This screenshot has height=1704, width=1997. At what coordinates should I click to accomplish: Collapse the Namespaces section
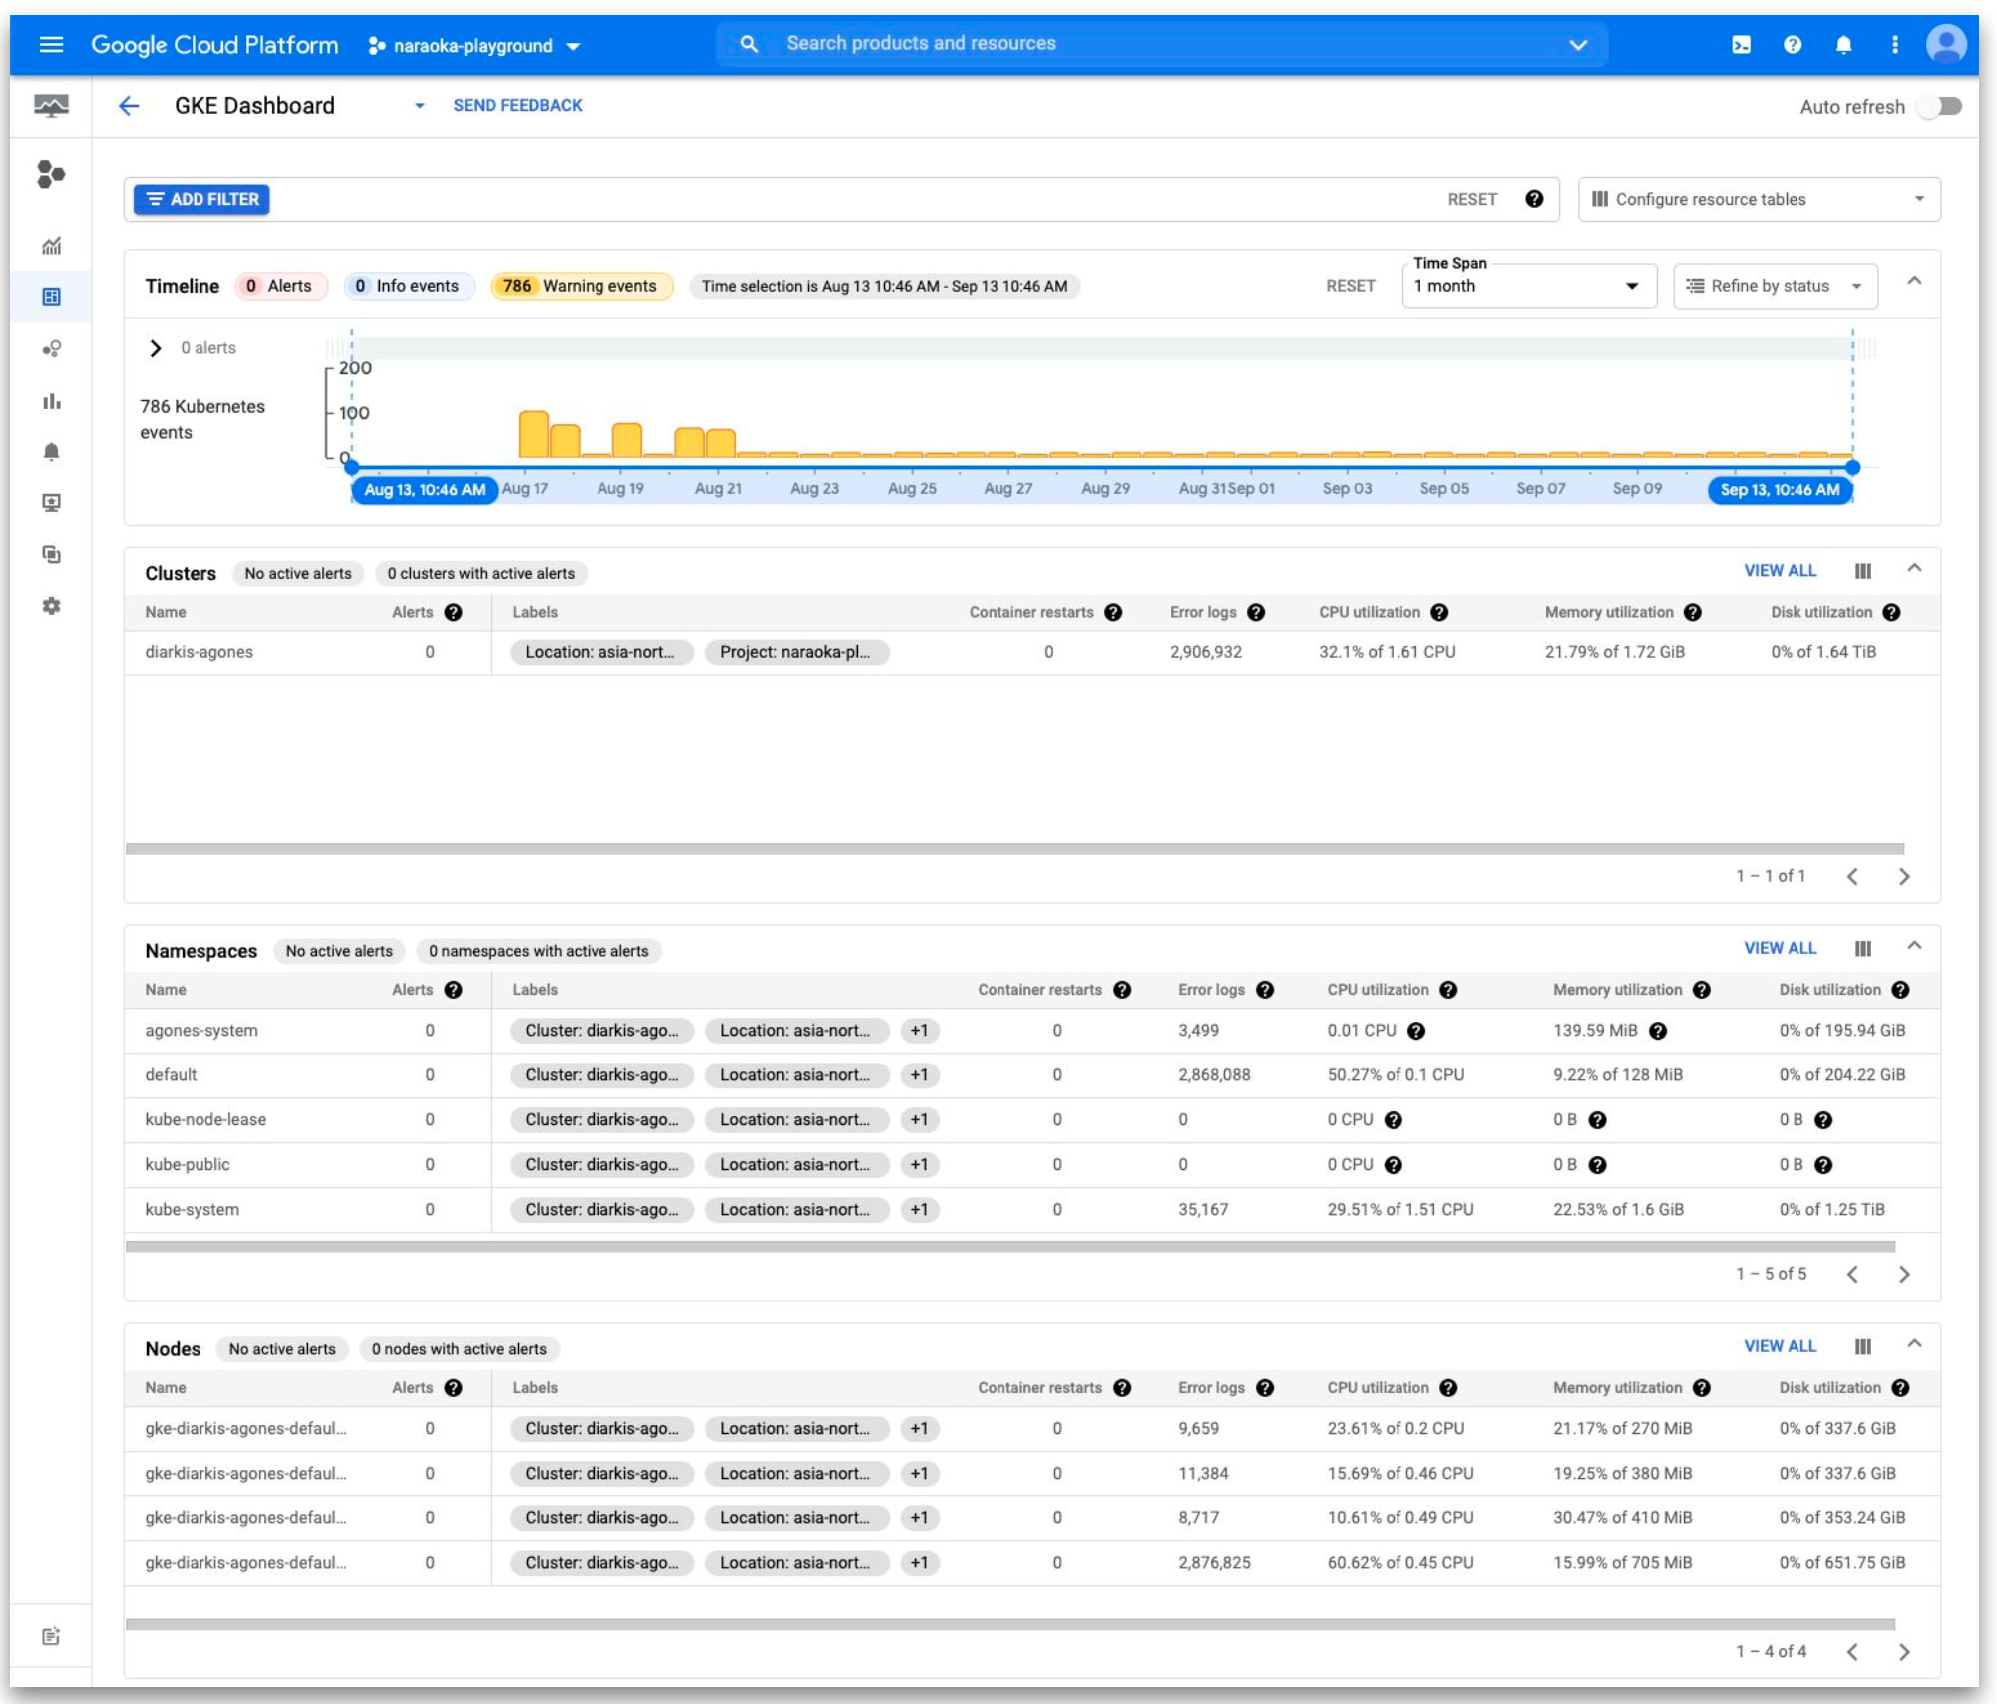point(1914,946)
